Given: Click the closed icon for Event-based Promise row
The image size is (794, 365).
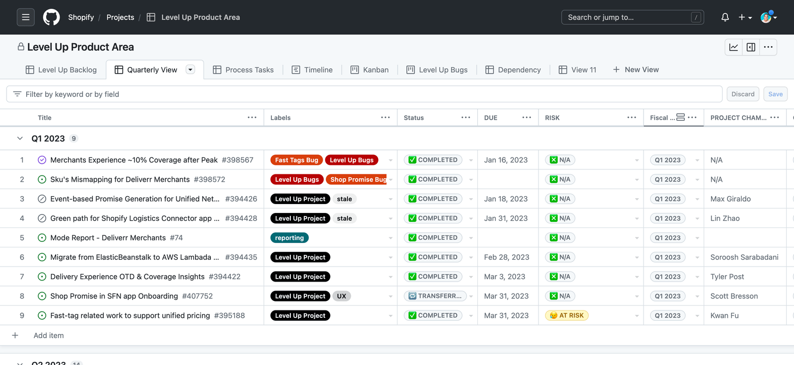Looking at the screenshot, I should 42,199.
